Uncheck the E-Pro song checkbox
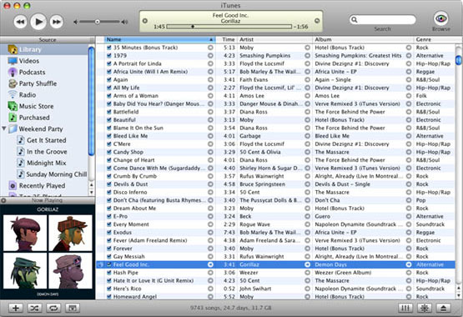 click(109, 216)
